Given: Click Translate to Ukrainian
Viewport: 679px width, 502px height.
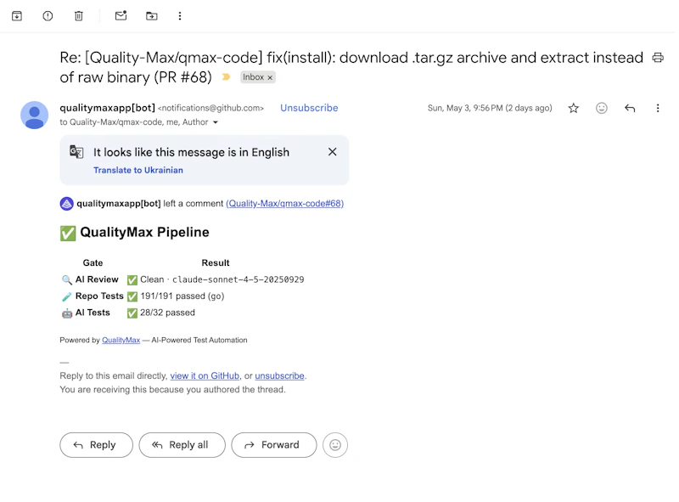Looking at the screenshot, I should point(138,170).
